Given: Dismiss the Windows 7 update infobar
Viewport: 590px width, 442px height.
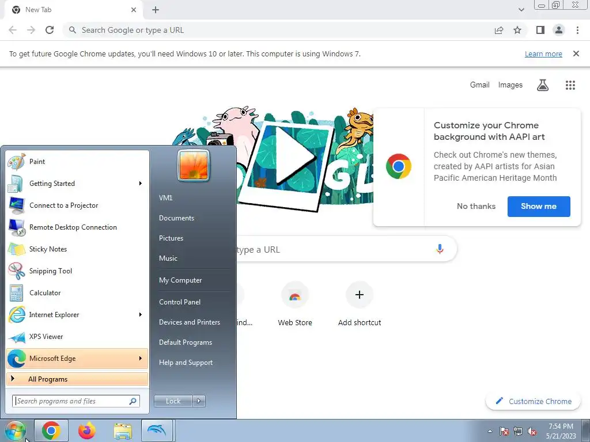Looking at the screenshot, I should point(576,54).
